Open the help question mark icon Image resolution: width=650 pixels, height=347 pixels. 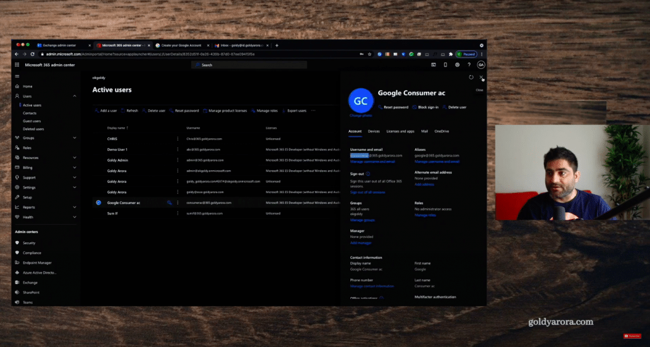click(x=469, y=65)
